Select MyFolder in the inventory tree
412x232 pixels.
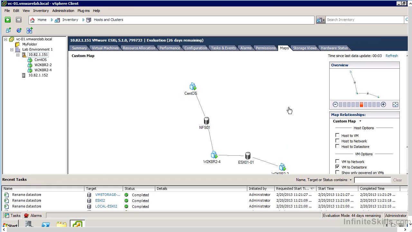29,44
